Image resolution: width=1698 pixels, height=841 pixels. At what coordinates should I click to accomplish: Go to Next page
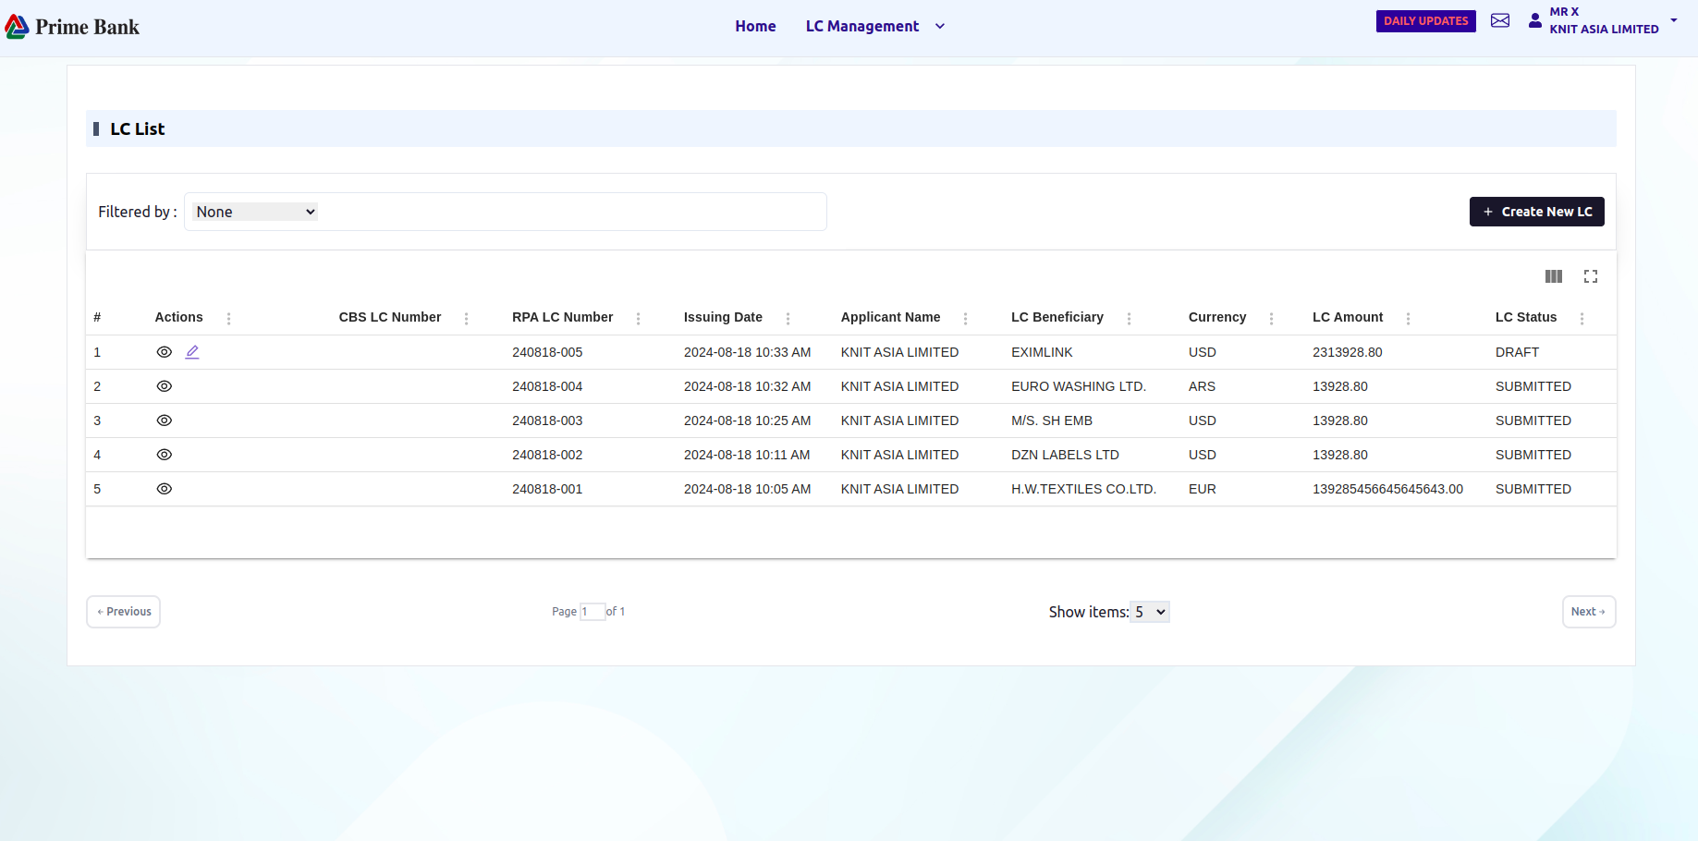(x=1589, y=612)
